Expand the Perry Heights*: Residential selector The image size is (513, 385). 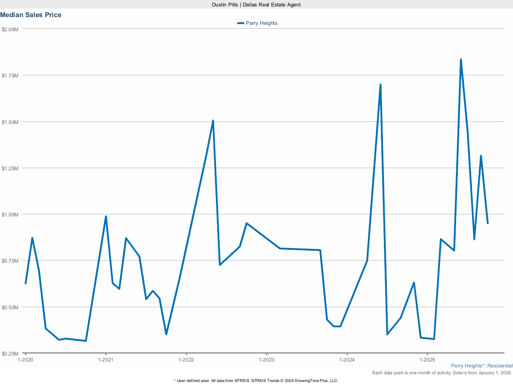coord(482,366)
